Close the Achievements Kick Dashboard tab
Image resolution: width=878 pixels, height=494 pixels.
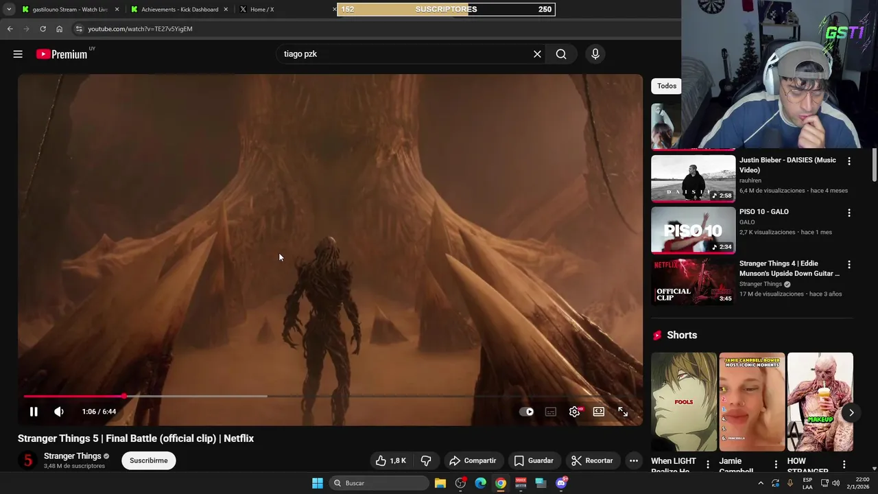click(226, 10)
